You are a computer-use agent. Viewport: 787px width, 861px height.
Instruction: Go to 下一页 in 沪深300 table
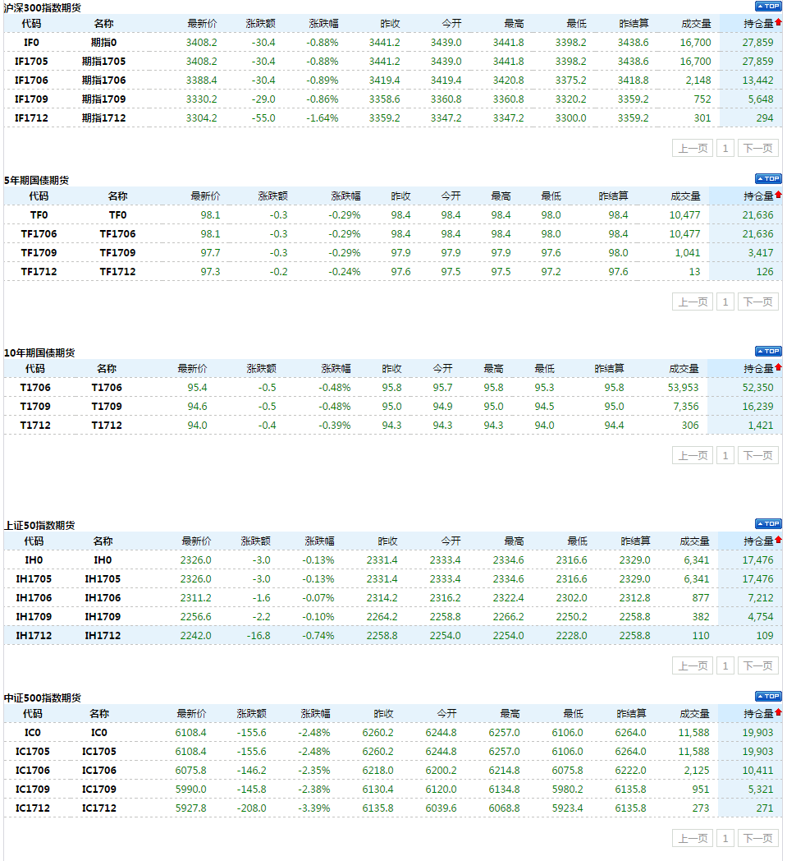pos(758,148)
